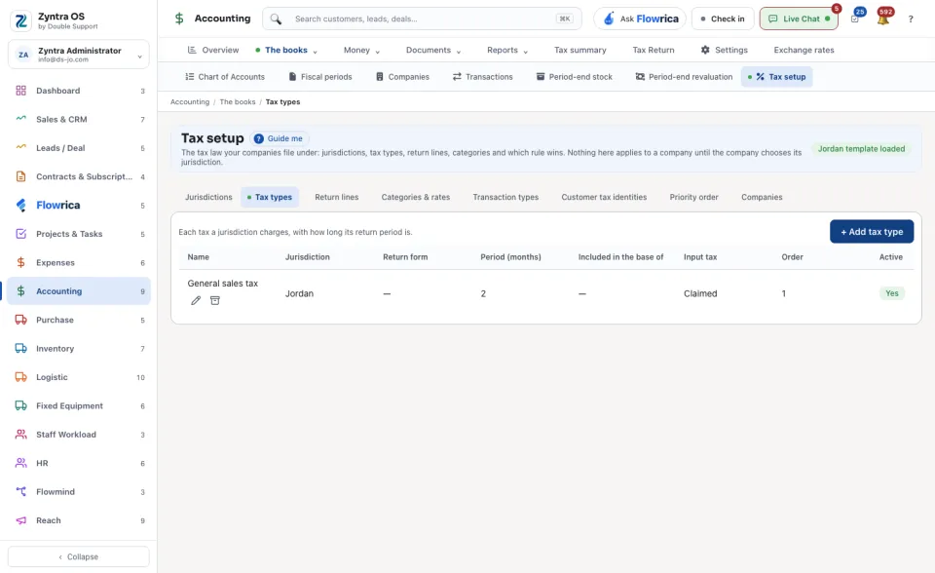Switch to Jurisdictions tab
This screenshot has height=573, width=935.
208,197
